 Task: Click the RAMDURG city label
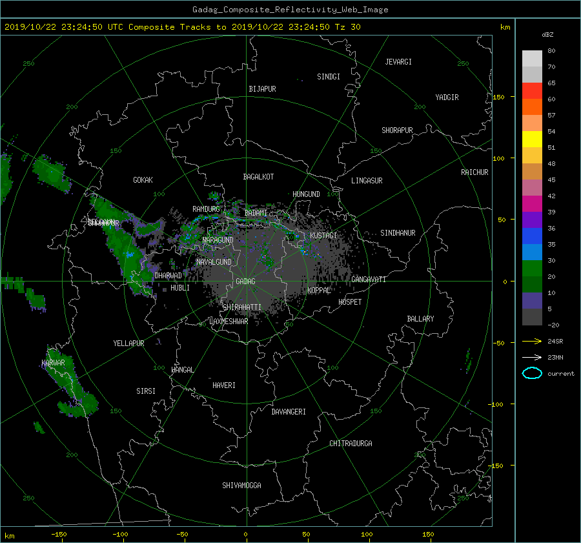pos(206,209)
